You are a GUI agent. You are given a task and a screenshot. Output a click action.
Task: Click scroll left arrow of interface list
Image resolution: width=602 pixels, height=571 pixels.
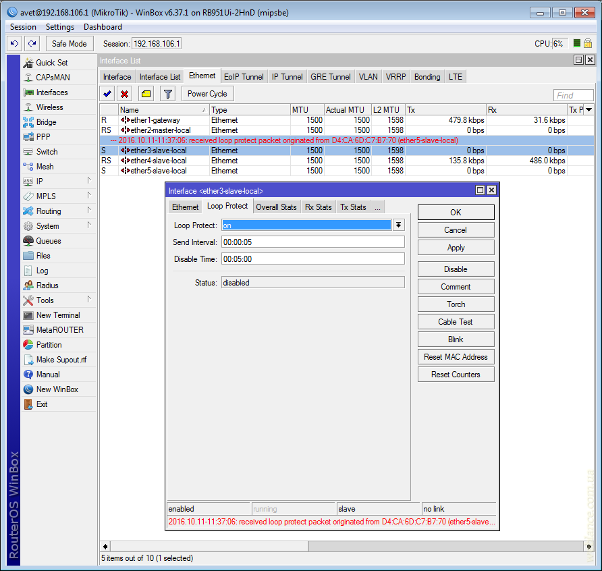pyautogui.click(x=105, y=546)
